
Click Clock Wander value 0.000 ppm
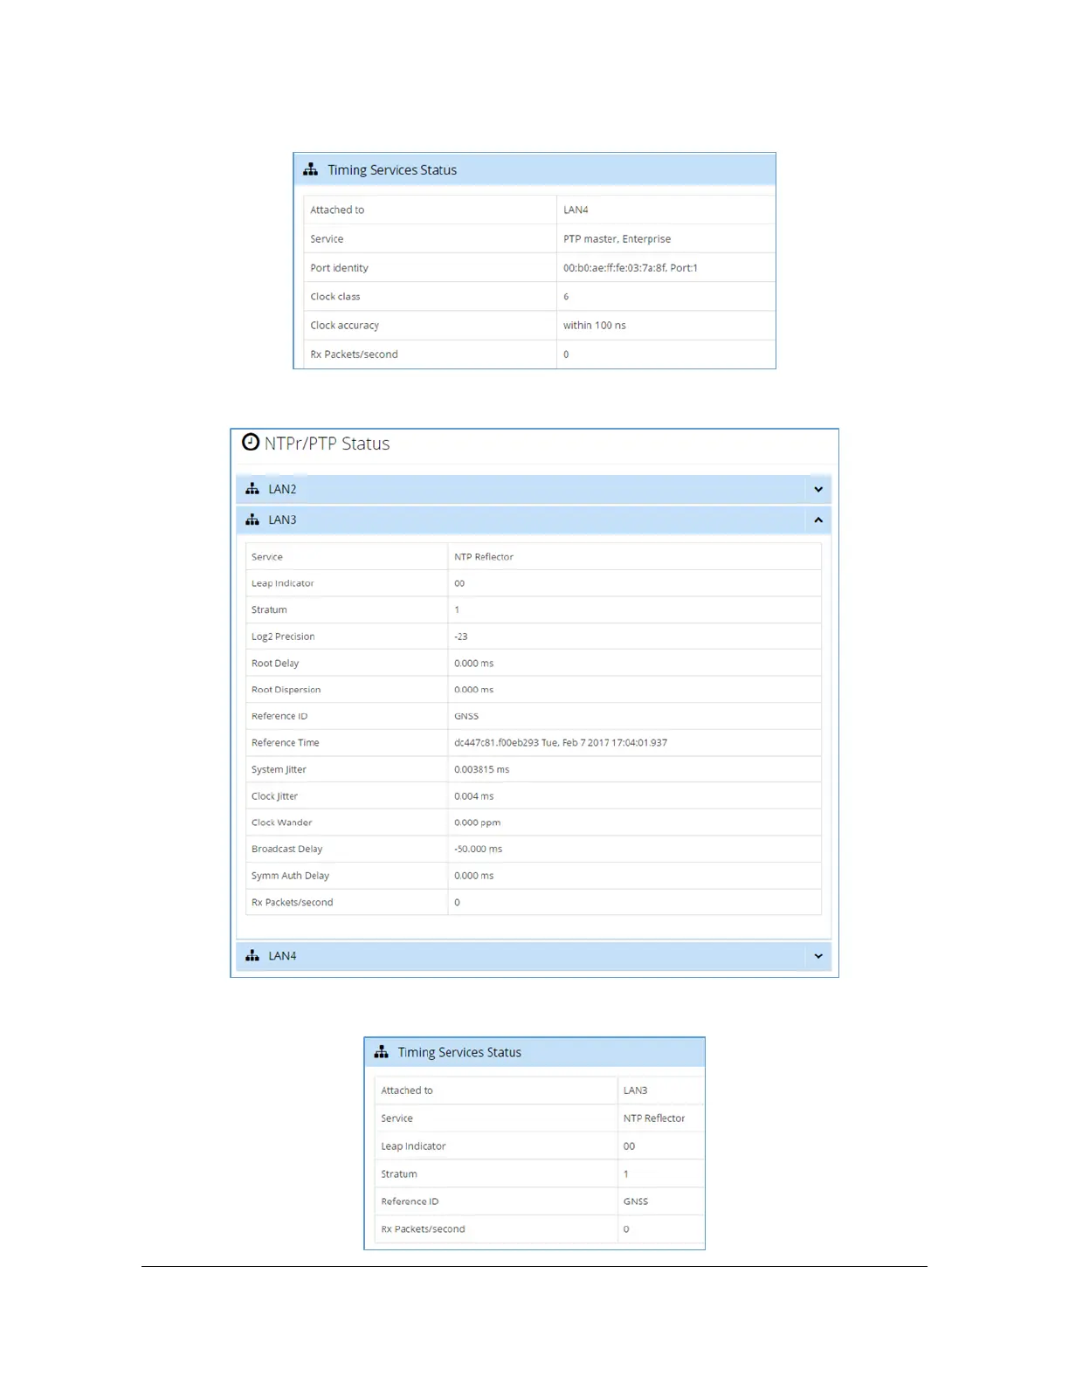477,822
